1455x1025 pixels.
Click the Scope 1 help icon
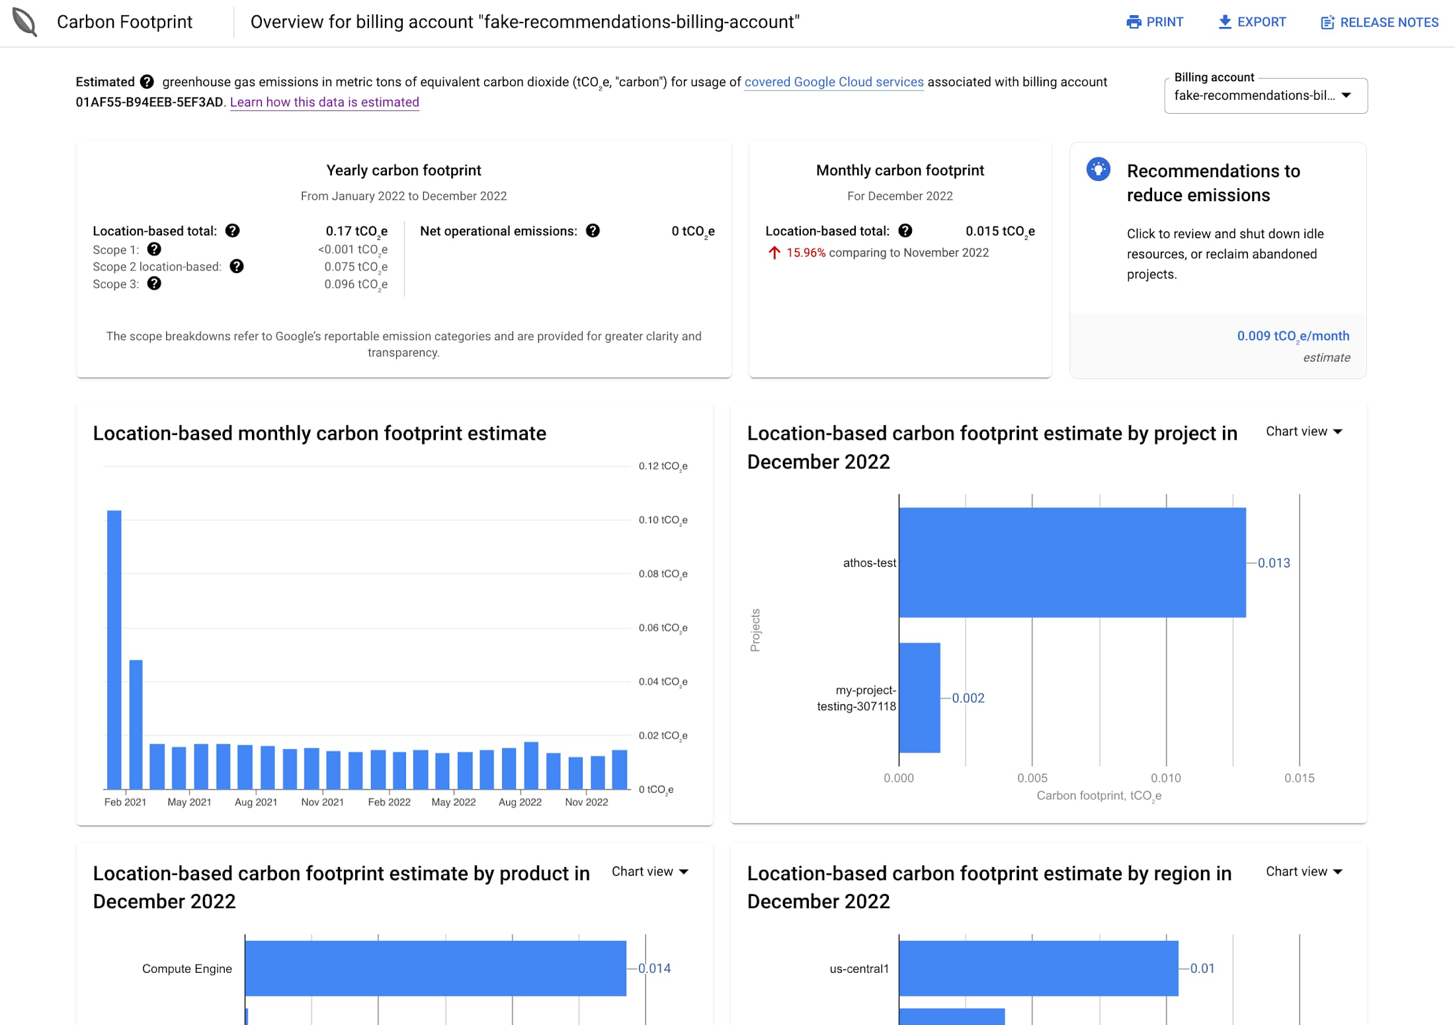(x=154, y=249)
